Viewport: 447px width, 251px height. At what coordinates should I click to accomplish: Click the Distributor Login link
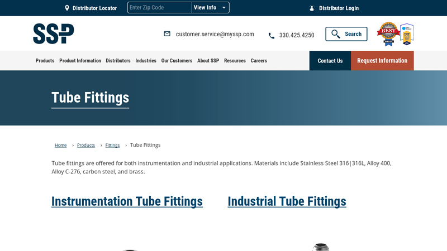coord(339,8)
